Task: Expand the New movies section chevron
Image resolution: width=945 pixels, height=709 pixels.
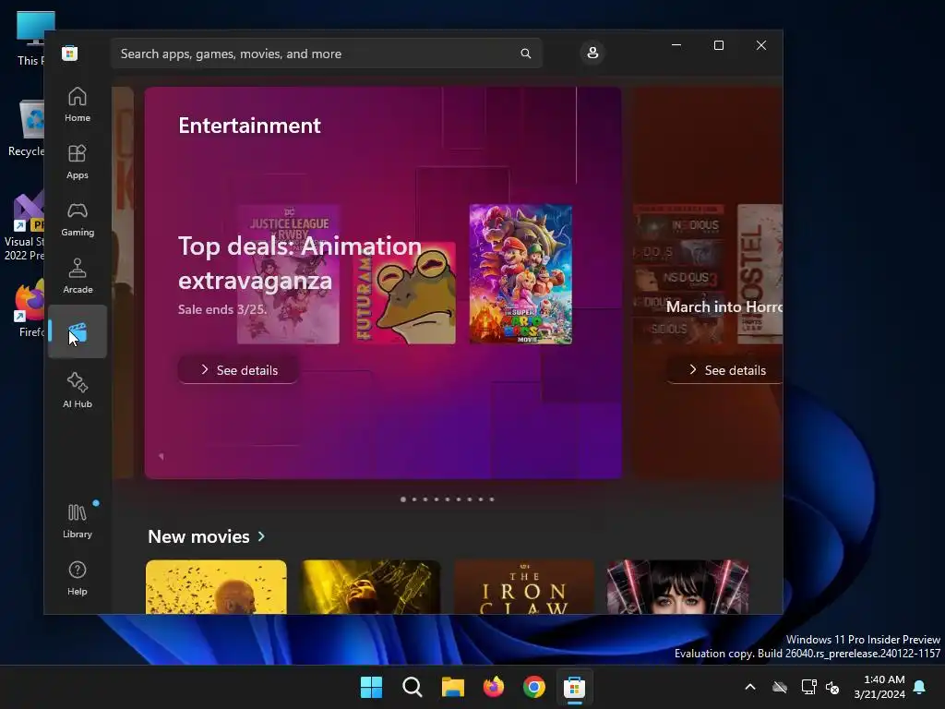Action: click(261, 536)
